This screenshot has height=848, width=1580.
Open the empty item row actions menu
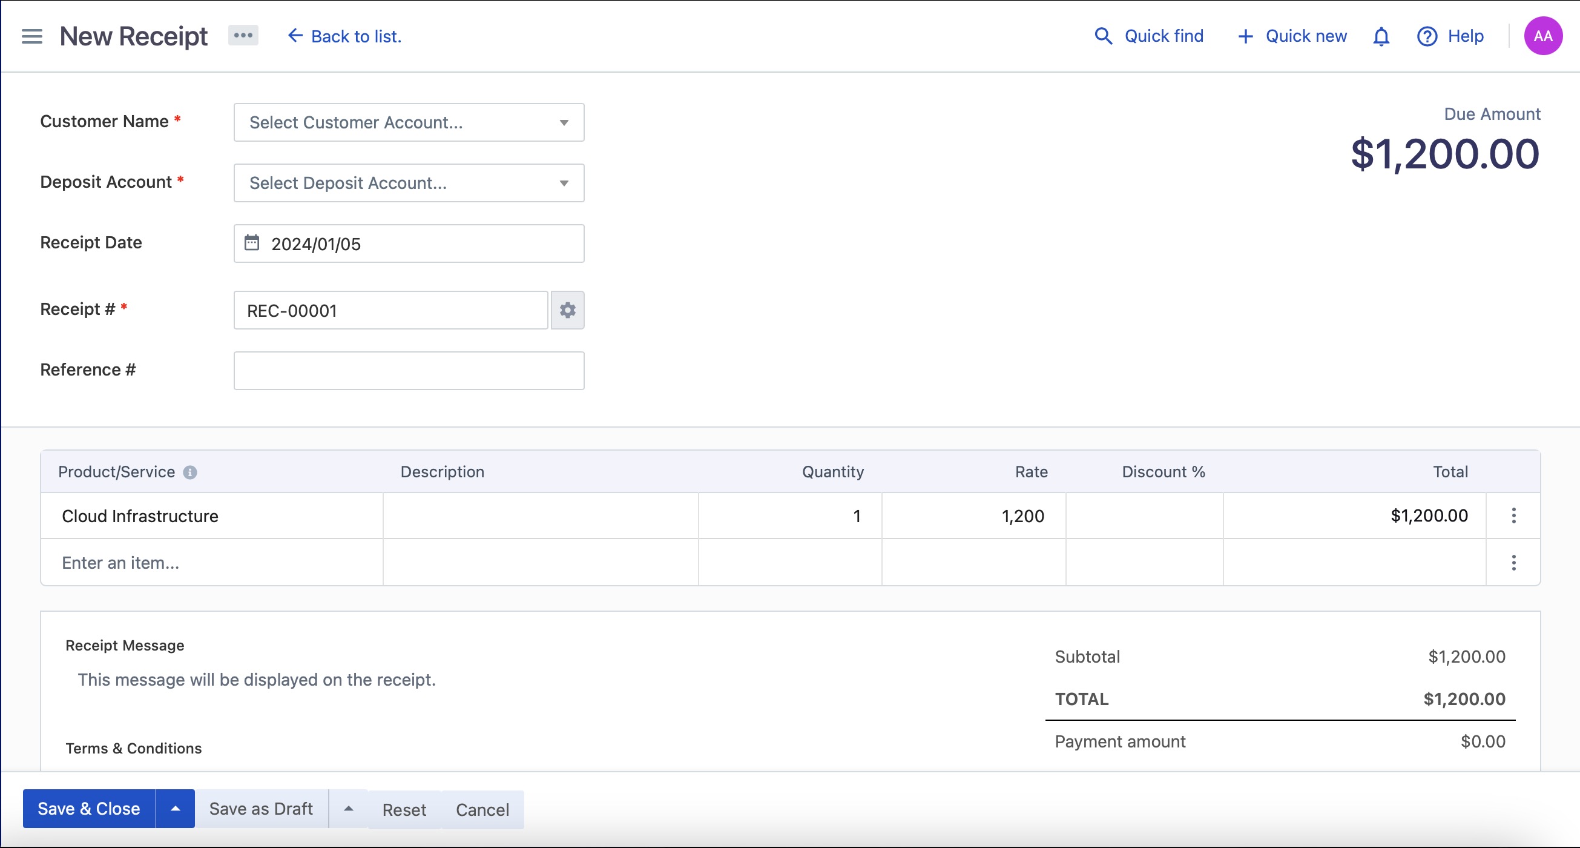[x=1514, y=562]
